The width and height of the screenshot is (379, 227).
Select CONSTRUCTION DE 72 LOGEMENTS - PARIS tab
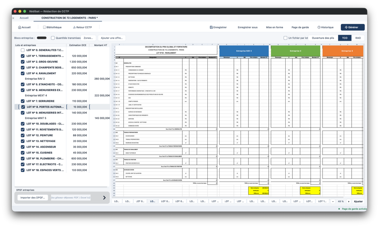(x=69, y=18)
